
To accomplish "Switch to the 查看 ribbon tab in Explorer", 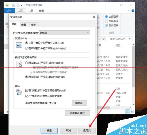I will point(41,11).
